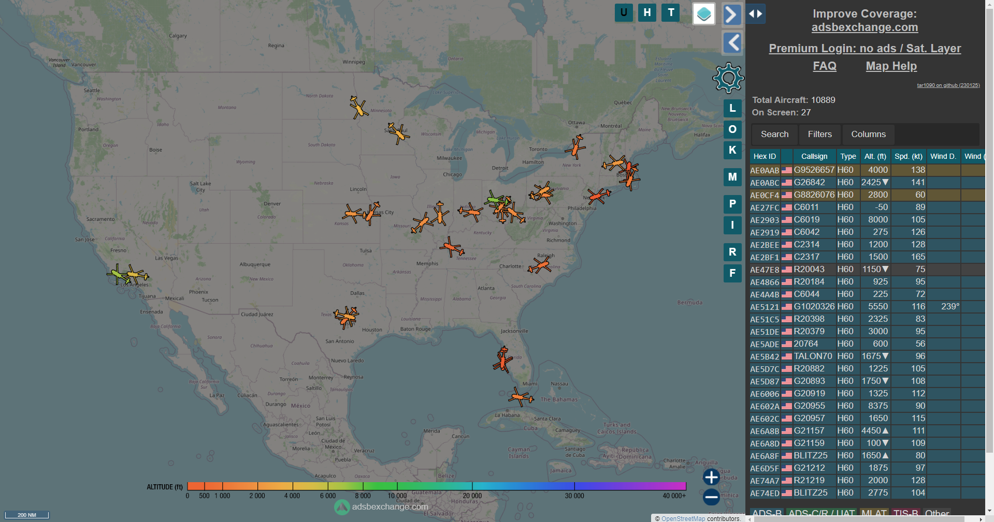Screen dimensions: 994x522
Task: Toggle the M map button
Action: coord(732,177)
